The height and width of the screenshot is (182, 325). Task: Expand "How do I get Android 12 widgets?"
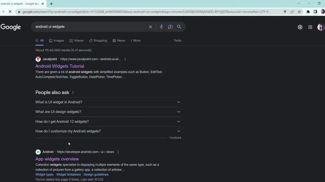tap(108, 121)
